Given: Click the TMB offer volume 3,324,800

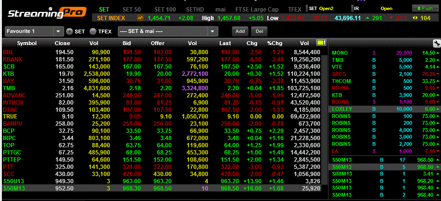Looking at the screenshot, I should tap(195, 88).
